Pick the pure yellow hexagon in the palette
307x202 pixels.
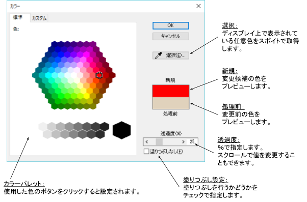[x=86, y=96]
